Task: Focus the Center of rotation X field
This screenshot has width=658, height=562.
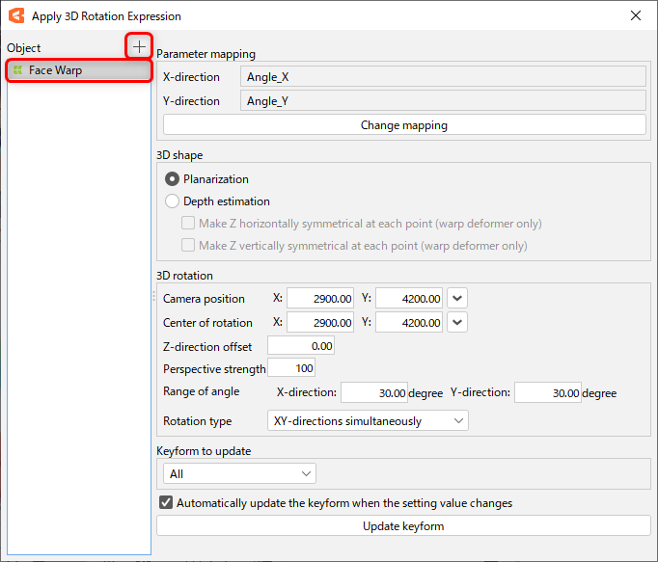Action: (321, 323)
